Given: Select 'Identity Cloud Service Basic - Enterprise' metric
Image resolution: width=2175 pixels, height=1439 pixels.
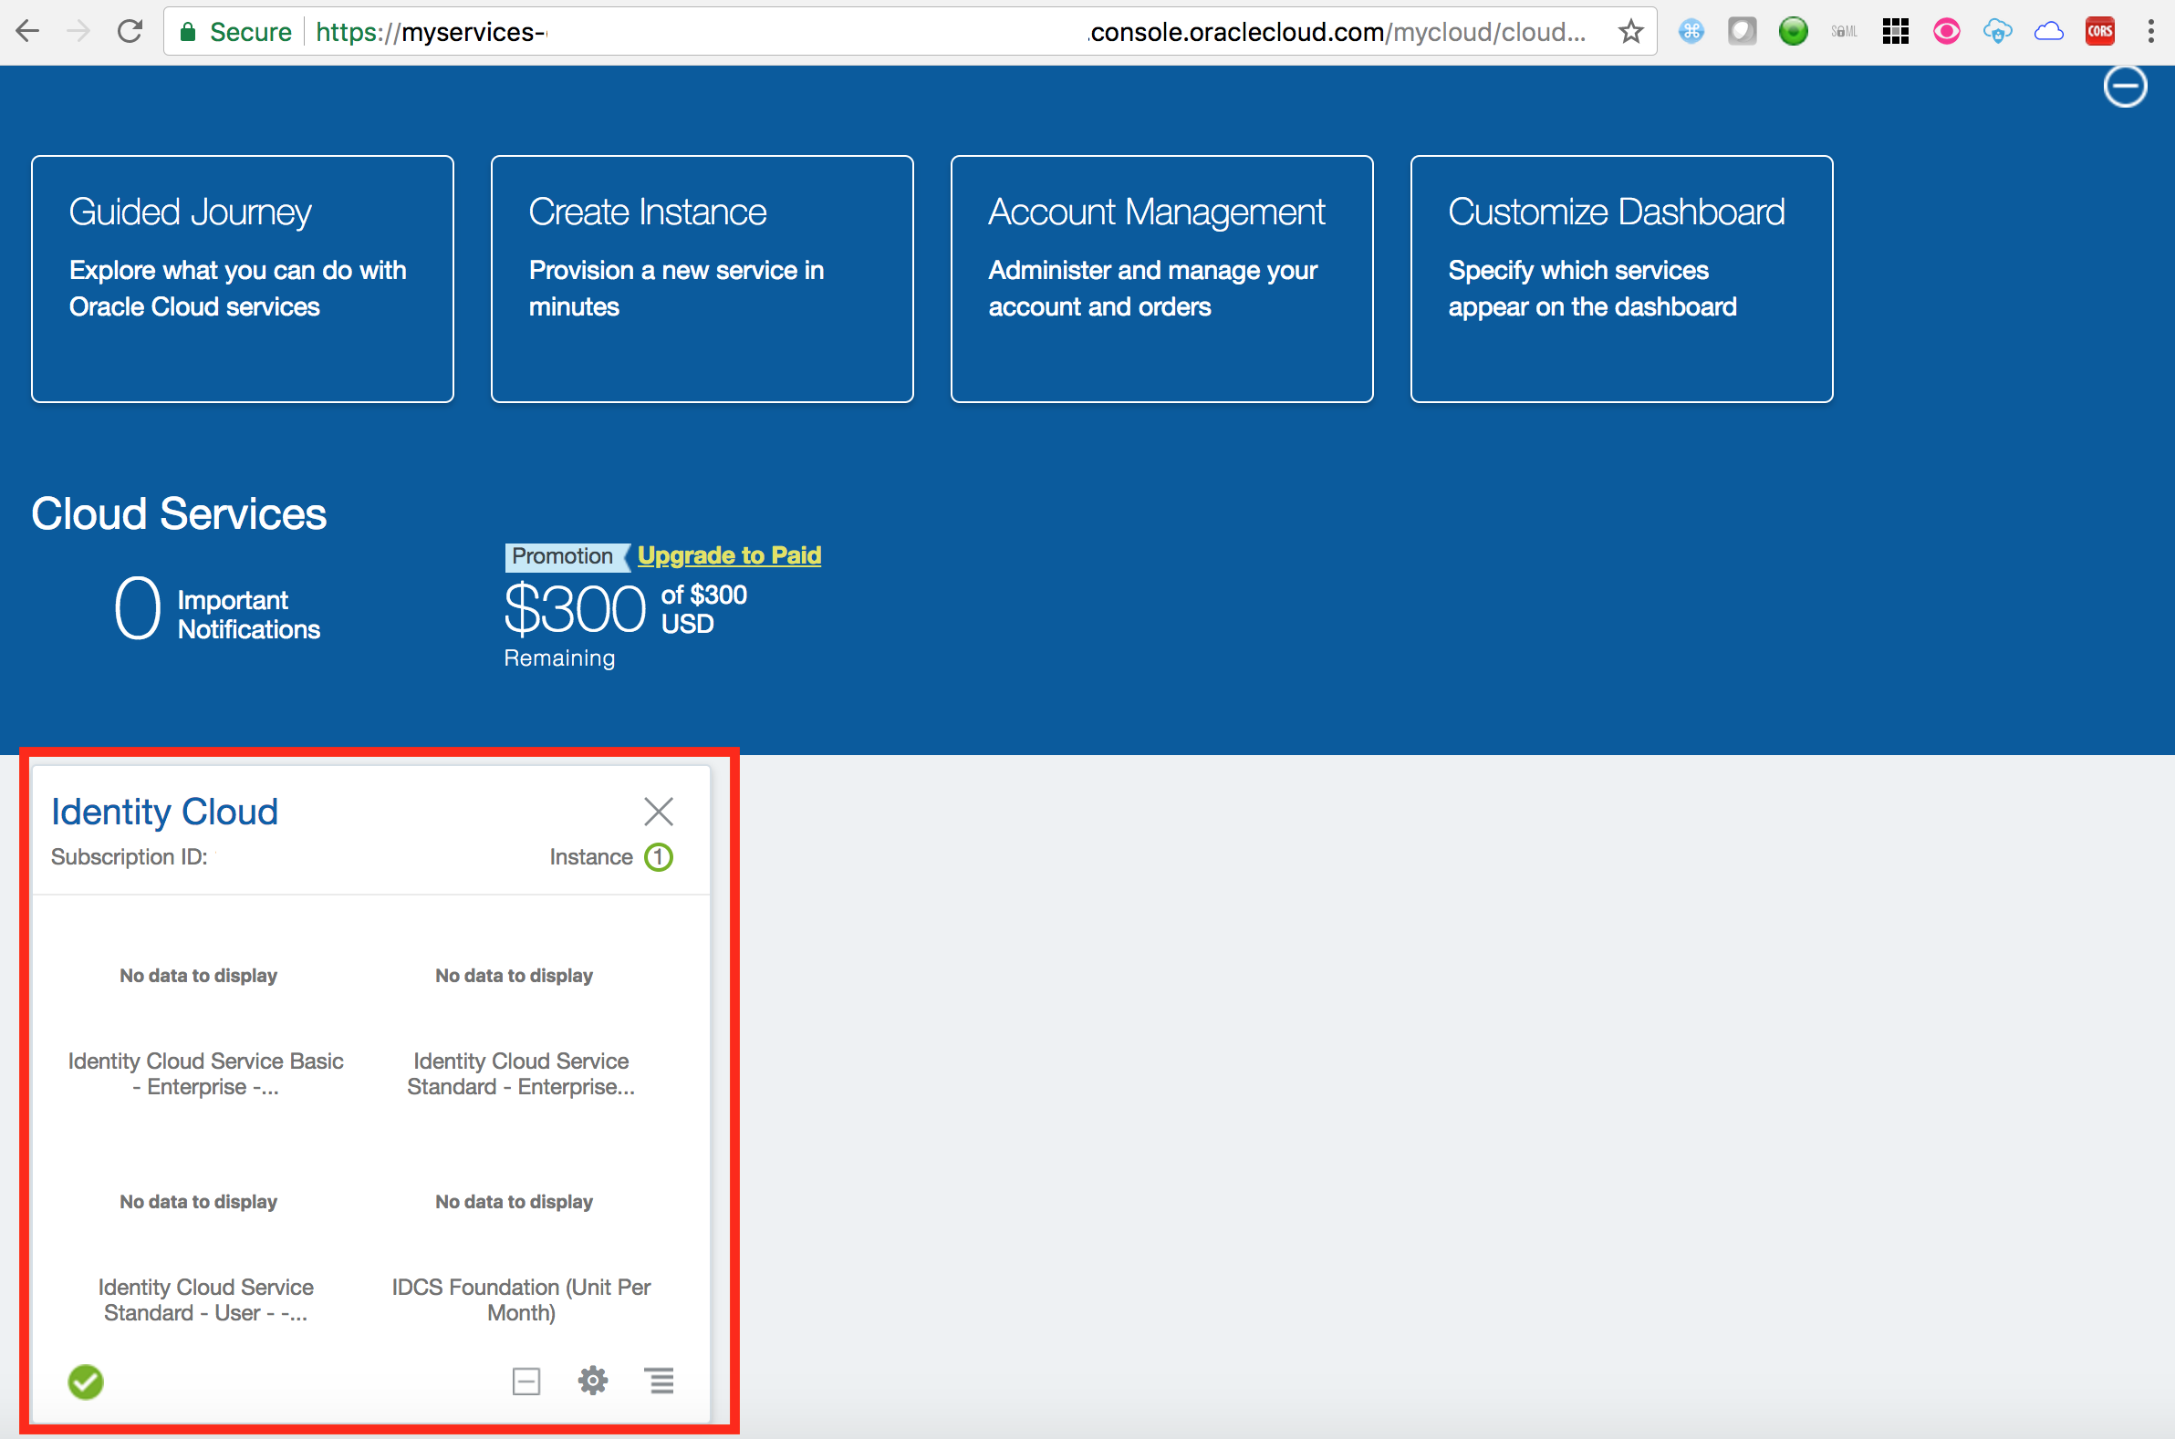Looking at the screenshot, I should coord(205,1073).
